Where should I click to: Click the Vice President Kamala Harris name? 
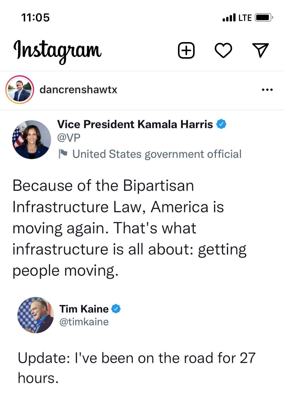135,124
